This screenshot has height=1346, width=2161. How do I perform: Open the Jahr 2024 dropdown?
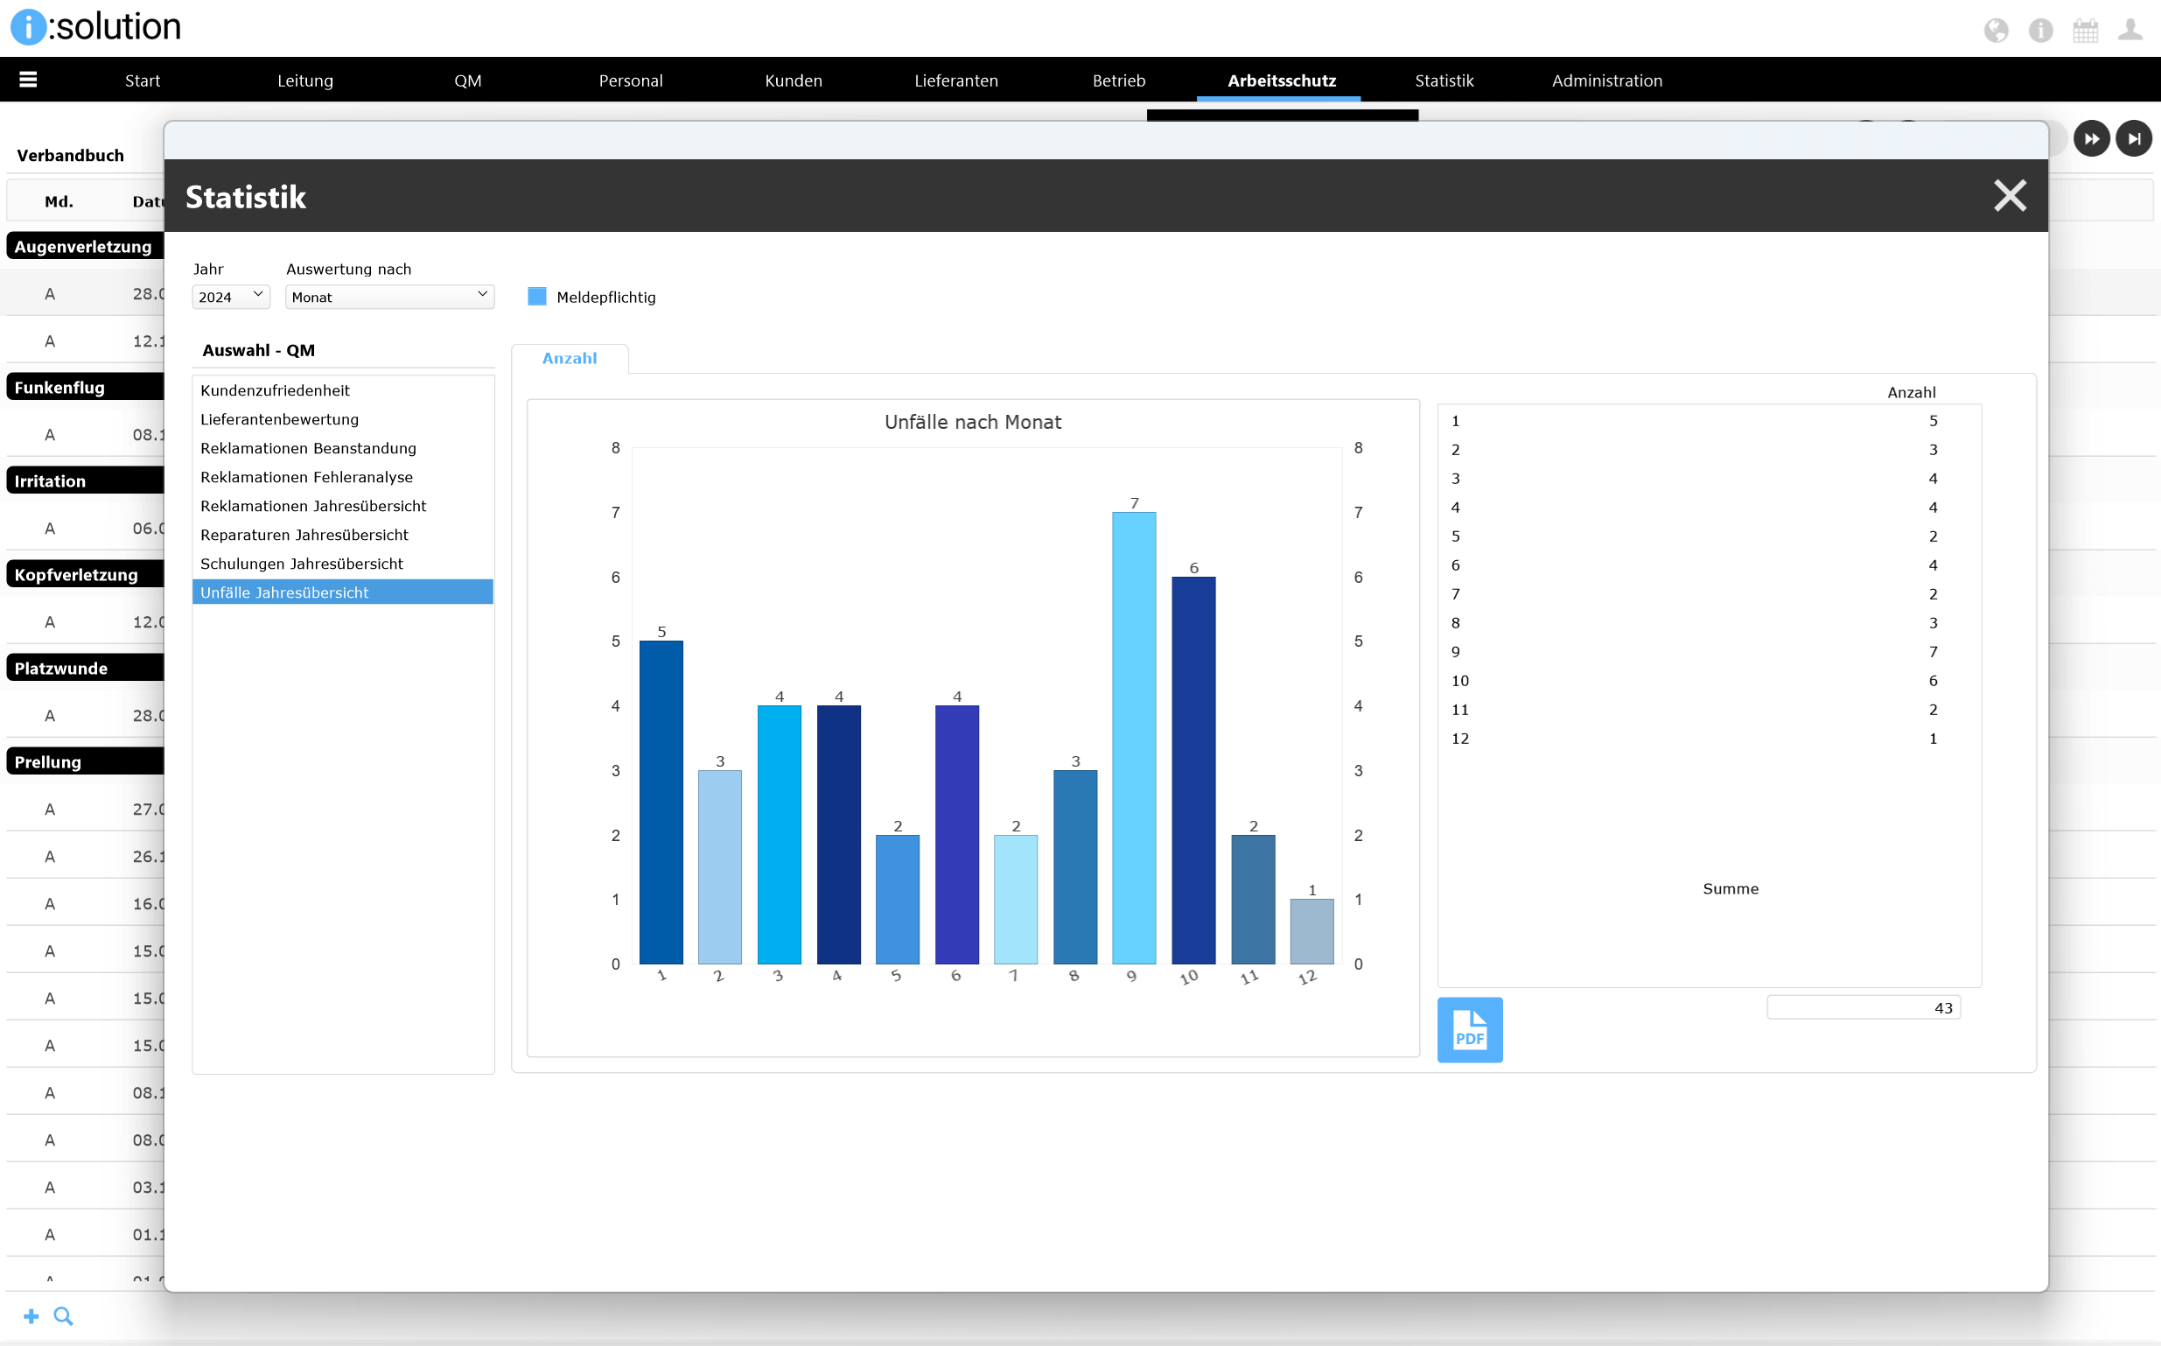230,297
